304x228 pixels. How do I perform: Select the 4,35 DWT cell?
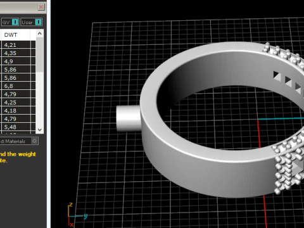(16, 53)
